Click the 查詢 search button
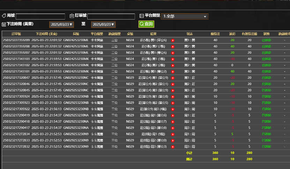This screenshot has width=290, height=169. click(x=146, y=24)
